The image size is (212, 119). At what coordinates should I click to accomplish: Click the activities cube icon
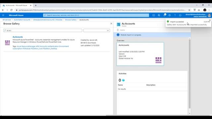[123, 80]
